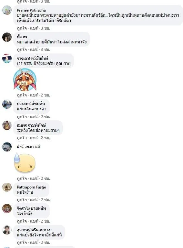The image size is (183, 248).
Task: Click timestamp under Pattraporn Fastje's comment
Action: (x=46, y=200)
